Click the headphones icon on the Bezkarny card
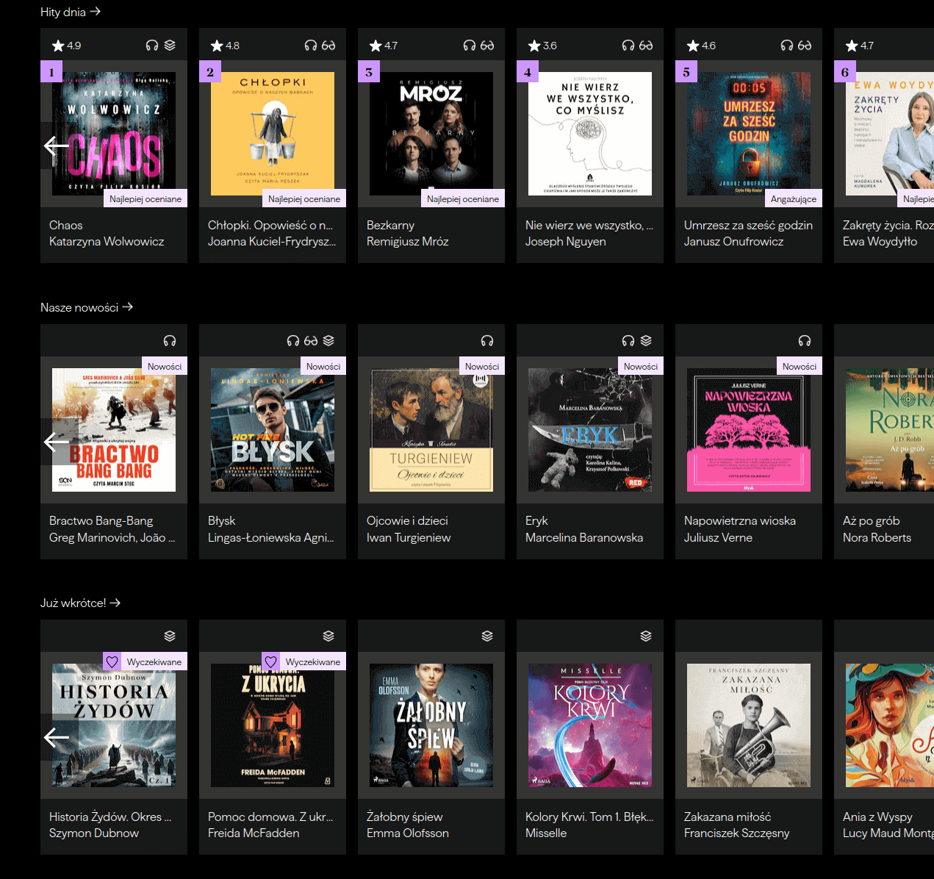The height and width of the screenshot is (879, 934). point(470,46)
